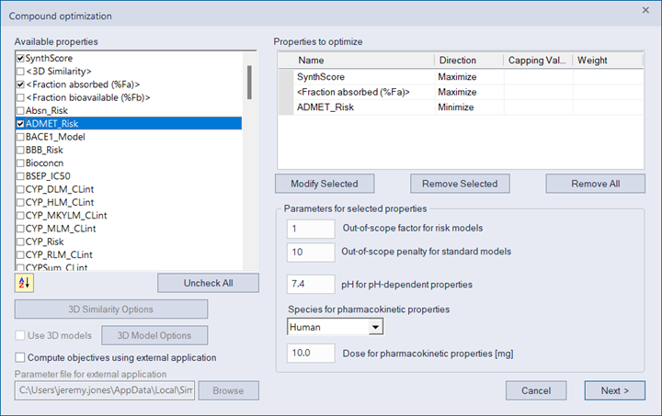
Task: Select <Fraction absorbed (%Fa)> row in optimize table
Action: tap(461, 92)
